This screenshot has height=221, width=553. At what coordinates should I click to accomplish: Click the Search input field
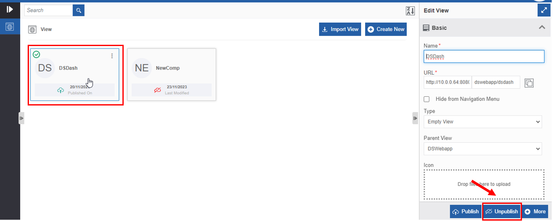click(x=49, y=10)
